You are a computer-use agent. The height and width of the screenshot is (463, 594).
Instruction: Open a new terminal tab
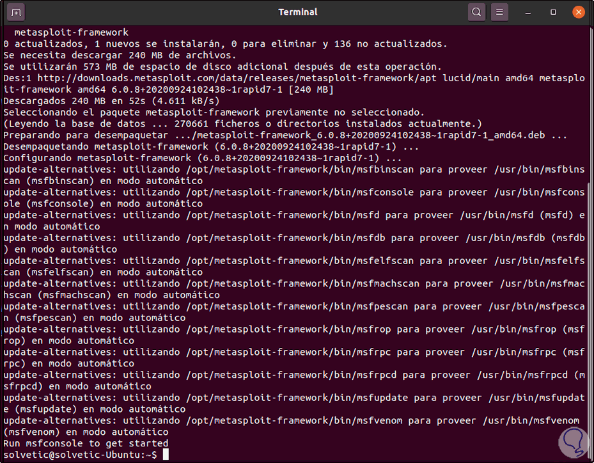[x=16, y=13]
